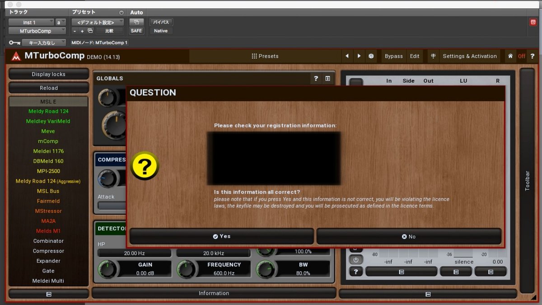
Task: Click Auto plugin automation enable icon
Action: [x=136, y=22]
